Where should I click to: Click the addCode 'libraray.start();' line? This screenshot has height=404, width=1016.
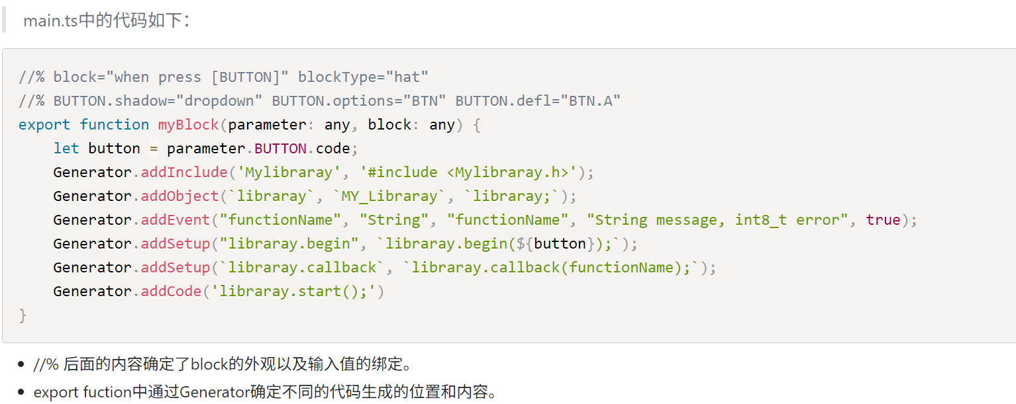pos(219,292)
